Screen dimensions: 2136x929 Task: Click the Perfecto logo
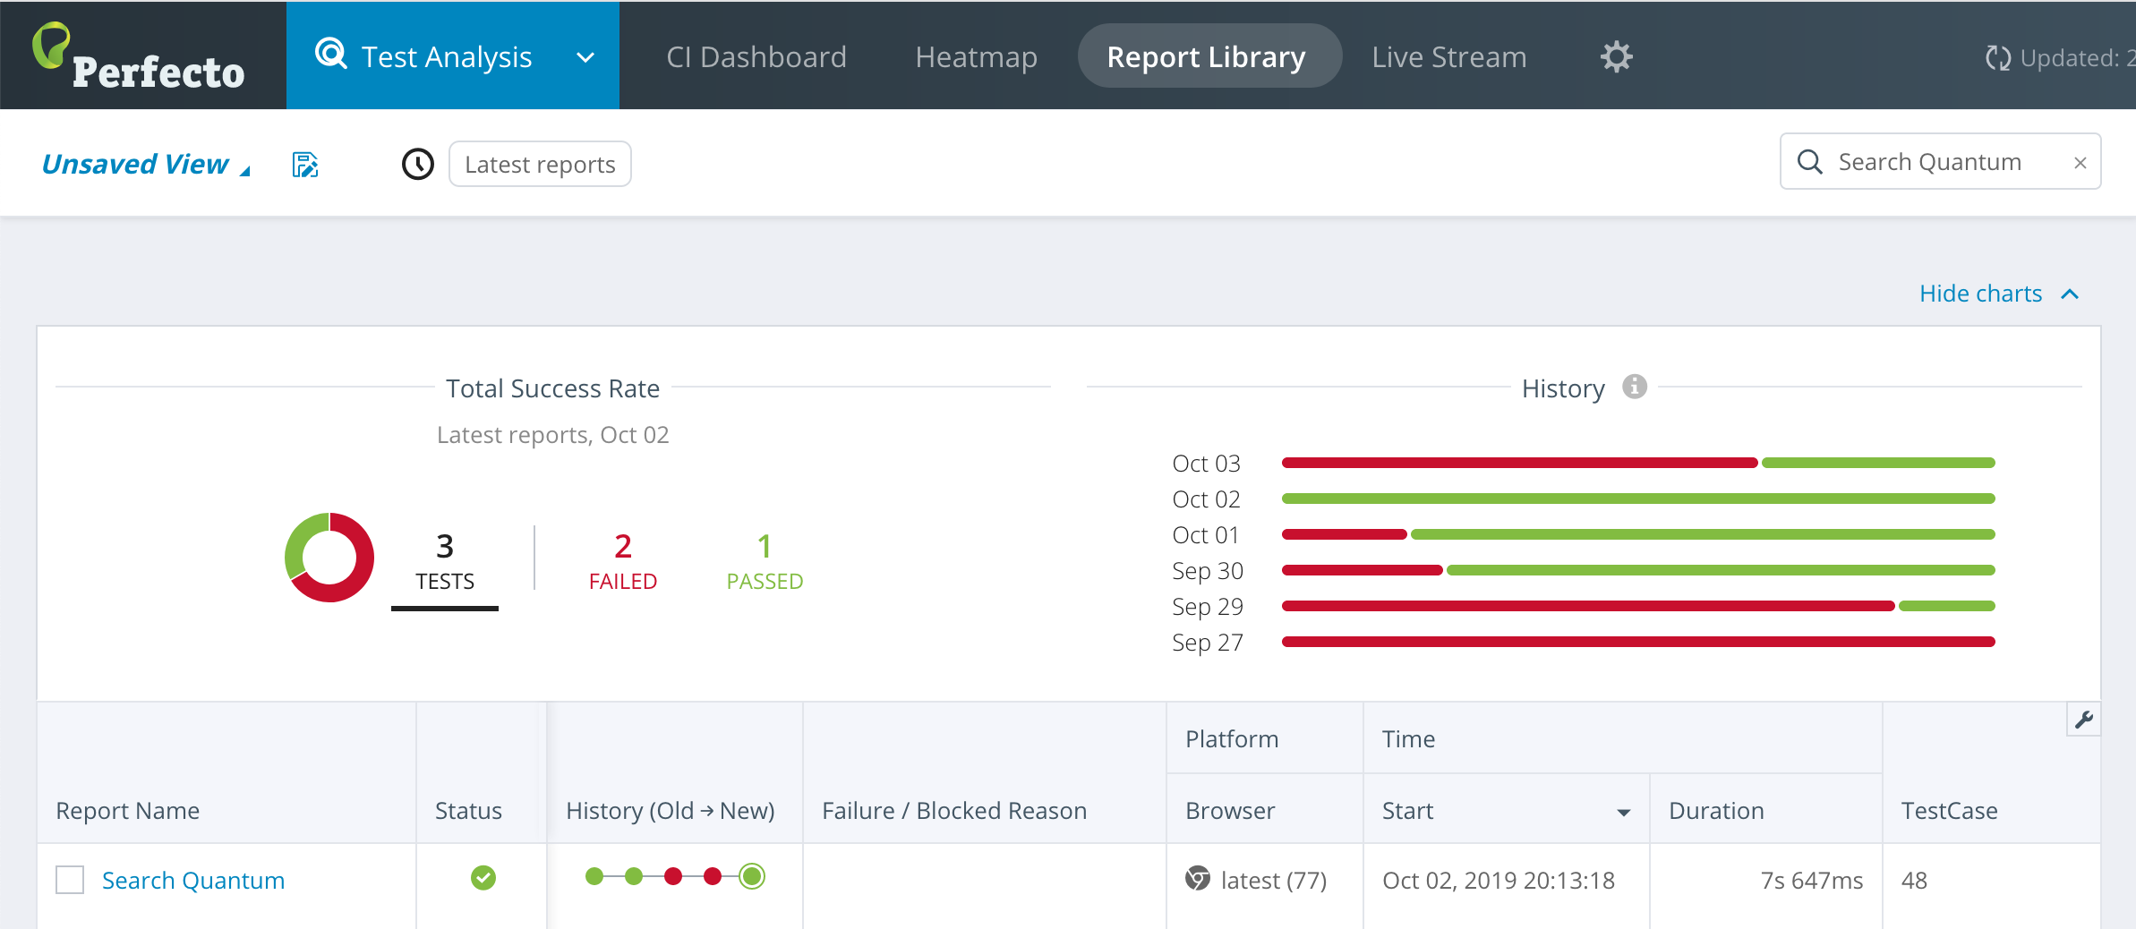[x=139, y=57]
